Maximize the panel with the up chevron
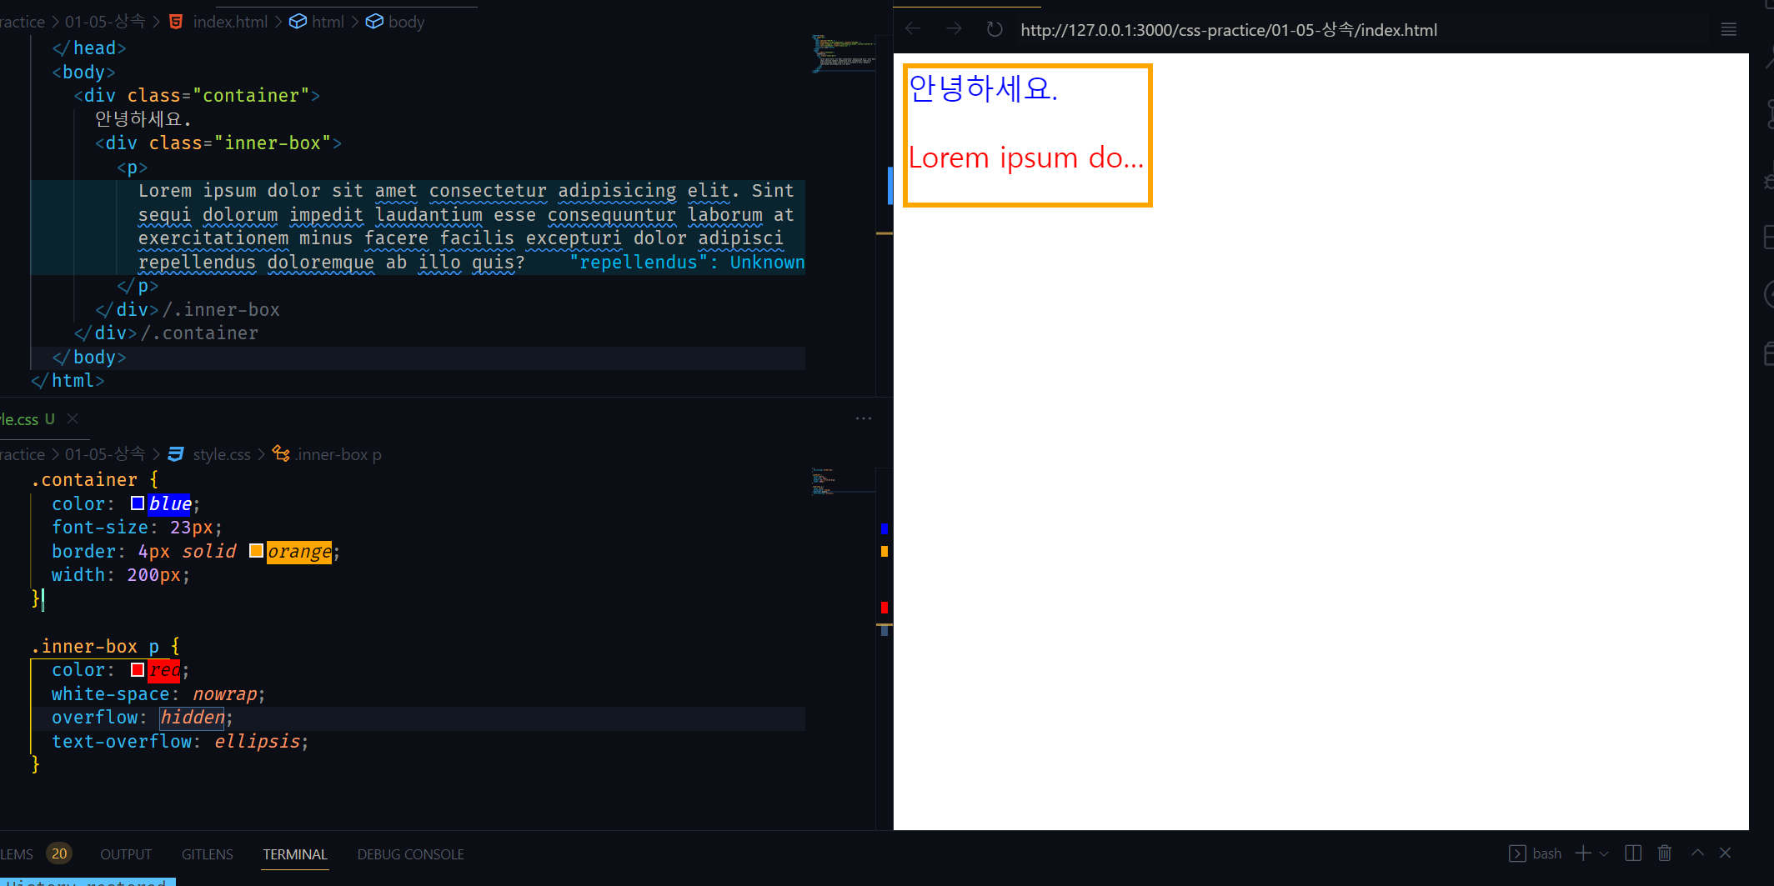1774x886 pixels. (1697, 853)
